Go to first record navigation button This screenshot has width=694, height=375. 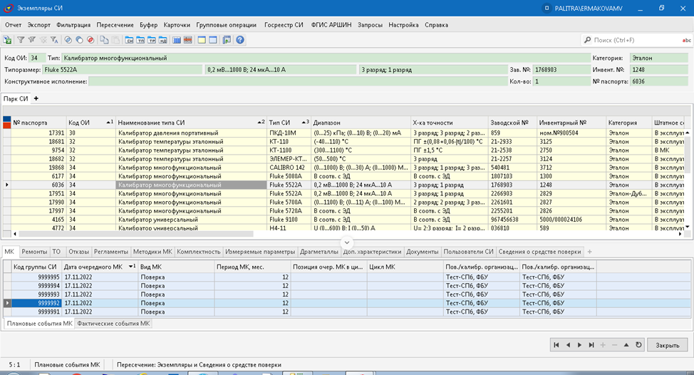[556, 345]
